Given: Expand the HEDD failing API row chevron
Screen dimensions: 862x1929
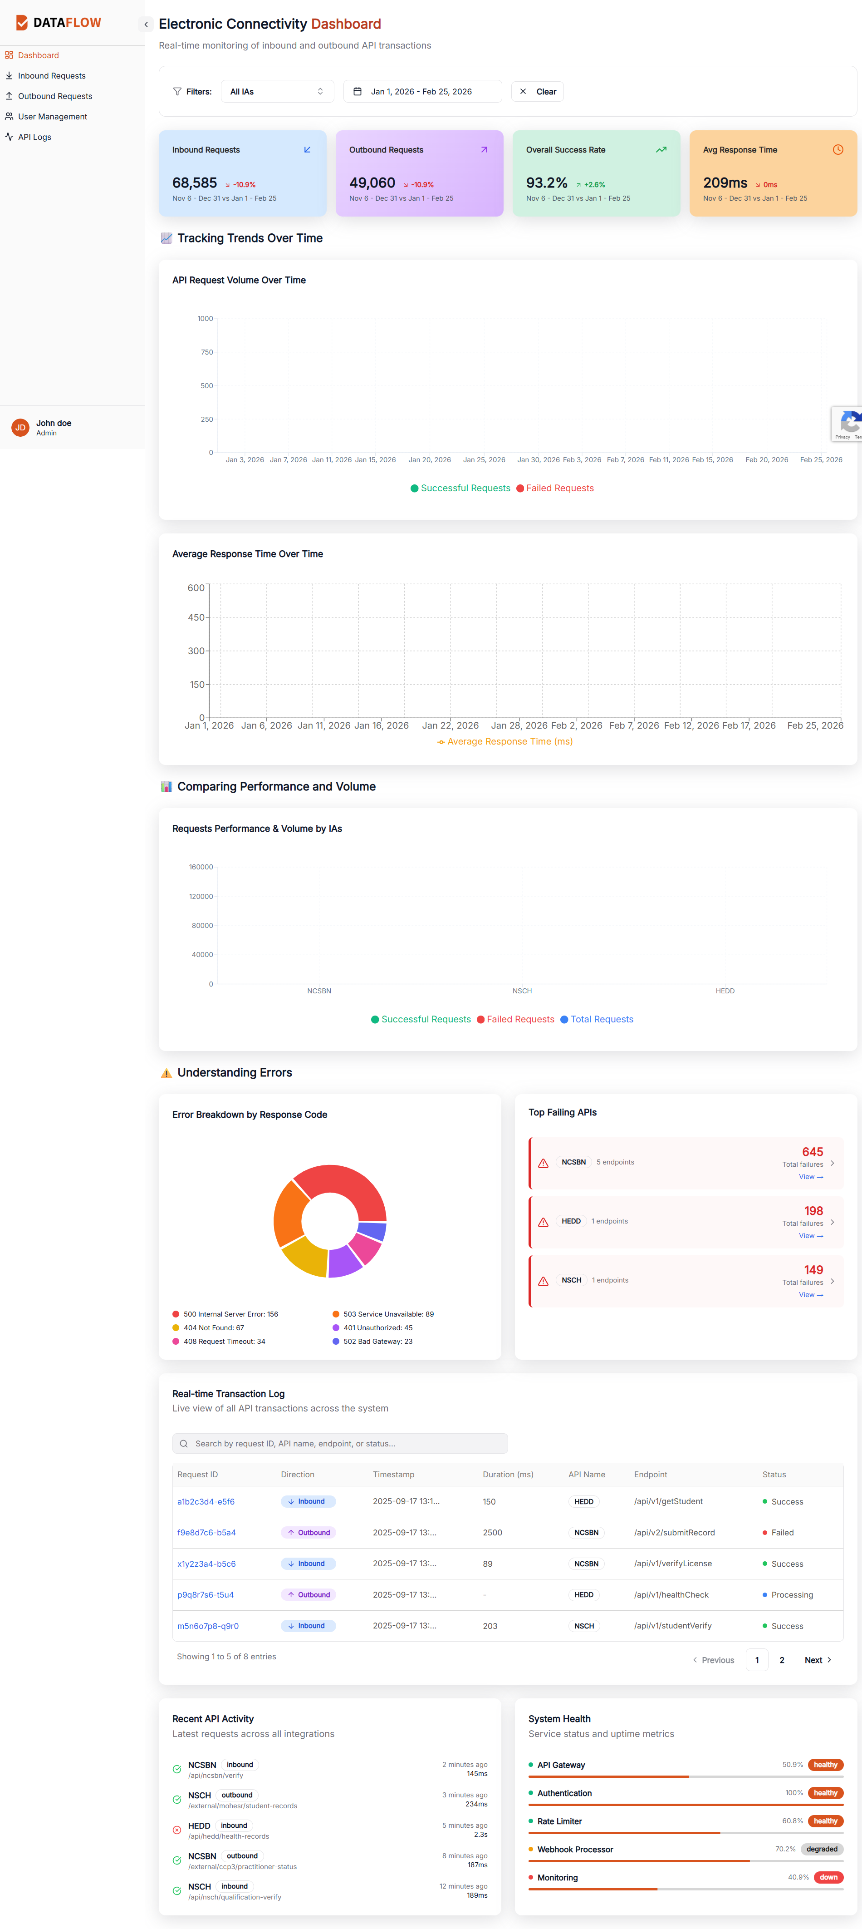Looking at the screenshot, I should click(x=833, y=1222).
